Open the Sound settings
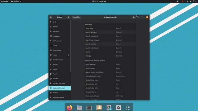The height and width of the screenshot is (111, 198). [60, 69]
